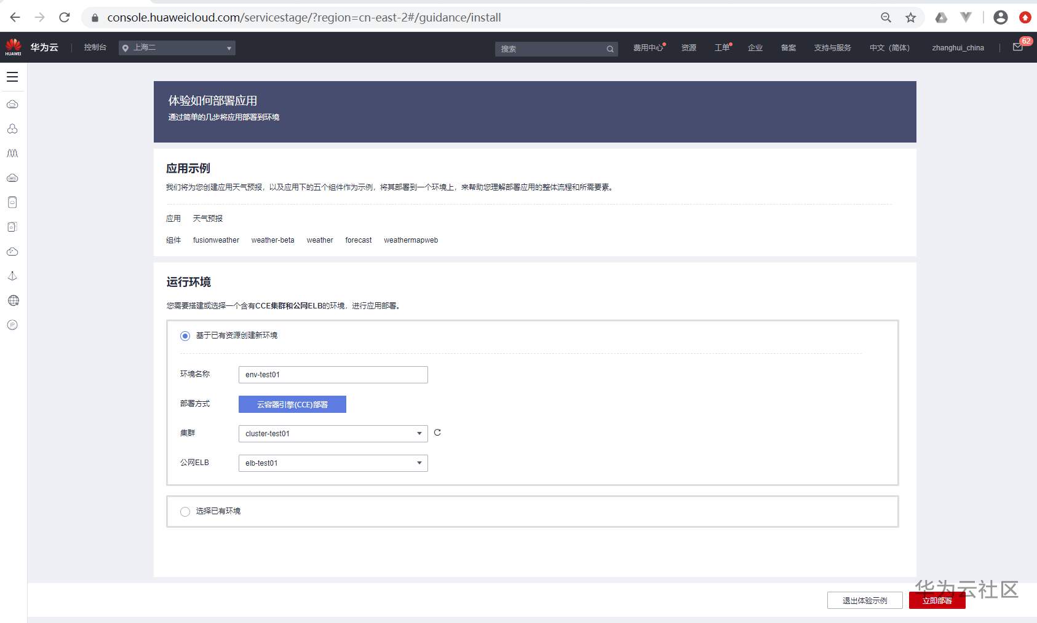The width and height of the screenshot is (1037, 623).
Task: Click the pyramid-shaped icon in sidebar
Action: tap(12, 276)
